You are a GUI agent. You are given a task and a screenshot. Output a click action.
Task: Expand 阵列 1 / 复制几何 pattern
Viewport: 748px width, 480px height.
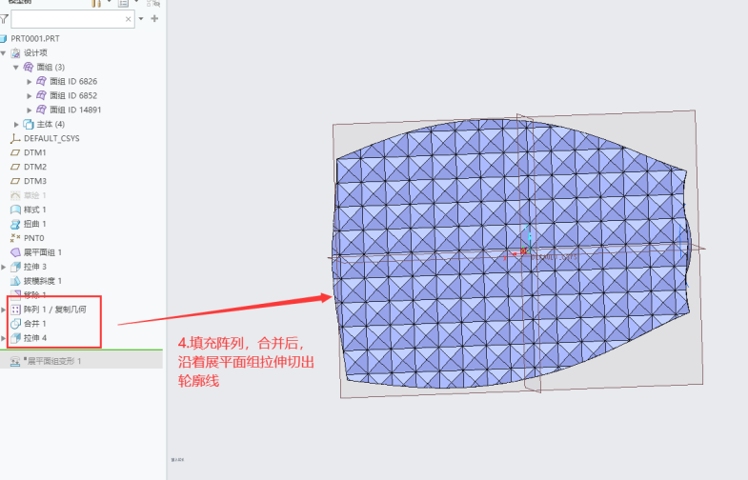pos(4,310)
